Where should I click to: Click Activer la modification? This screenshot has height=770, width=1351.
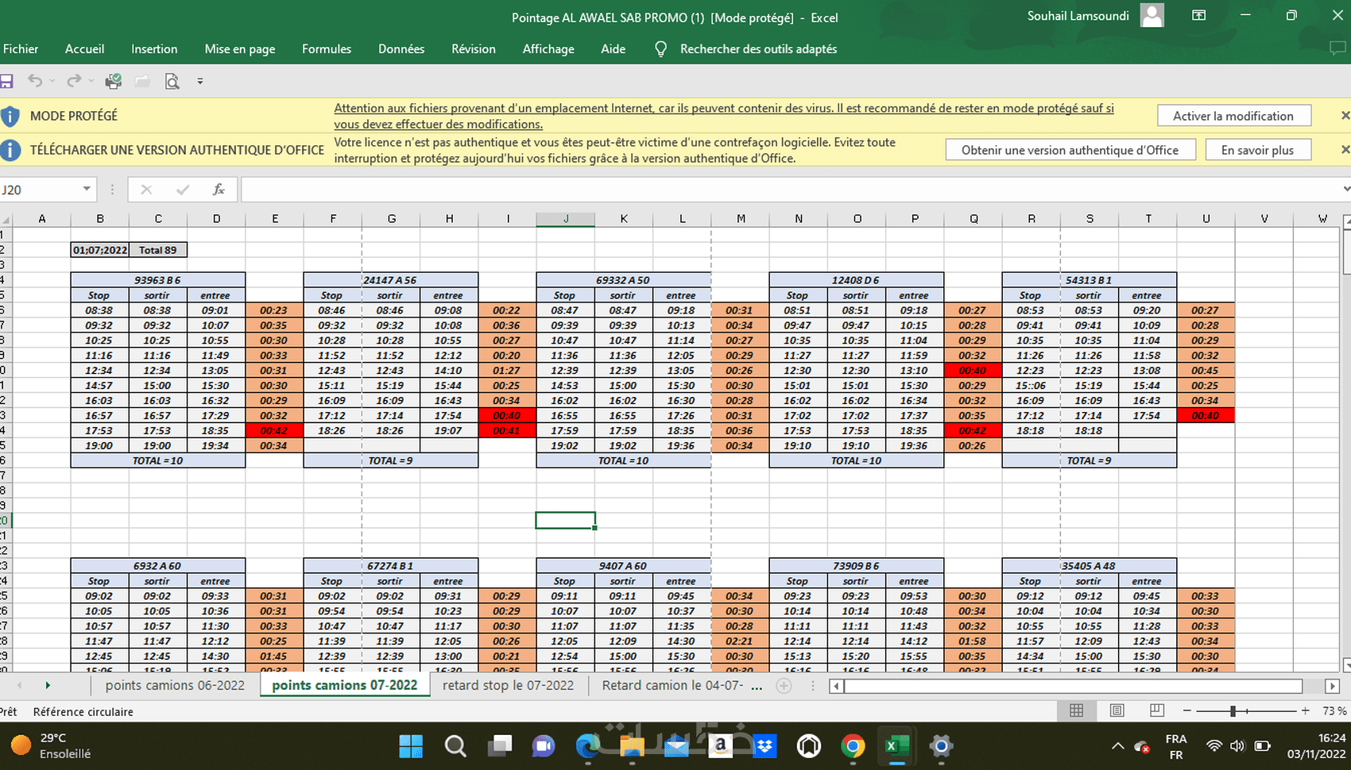coord(1233,115)
